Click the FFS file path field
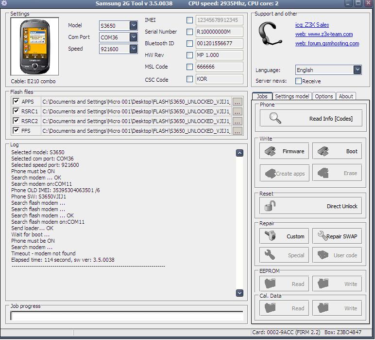Screen dimensions: 375x340 (x=136, y=131)
